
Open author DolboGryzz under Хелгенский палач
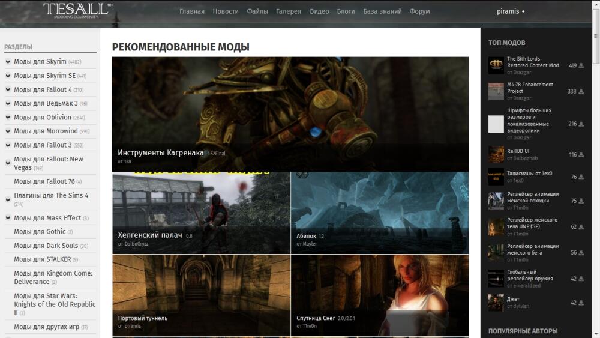[136, 244]
